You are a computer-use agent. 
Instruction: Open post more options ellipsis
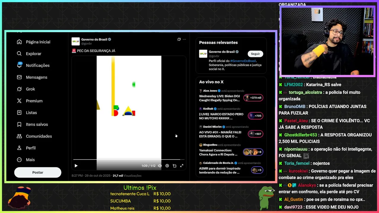point(184,39)
